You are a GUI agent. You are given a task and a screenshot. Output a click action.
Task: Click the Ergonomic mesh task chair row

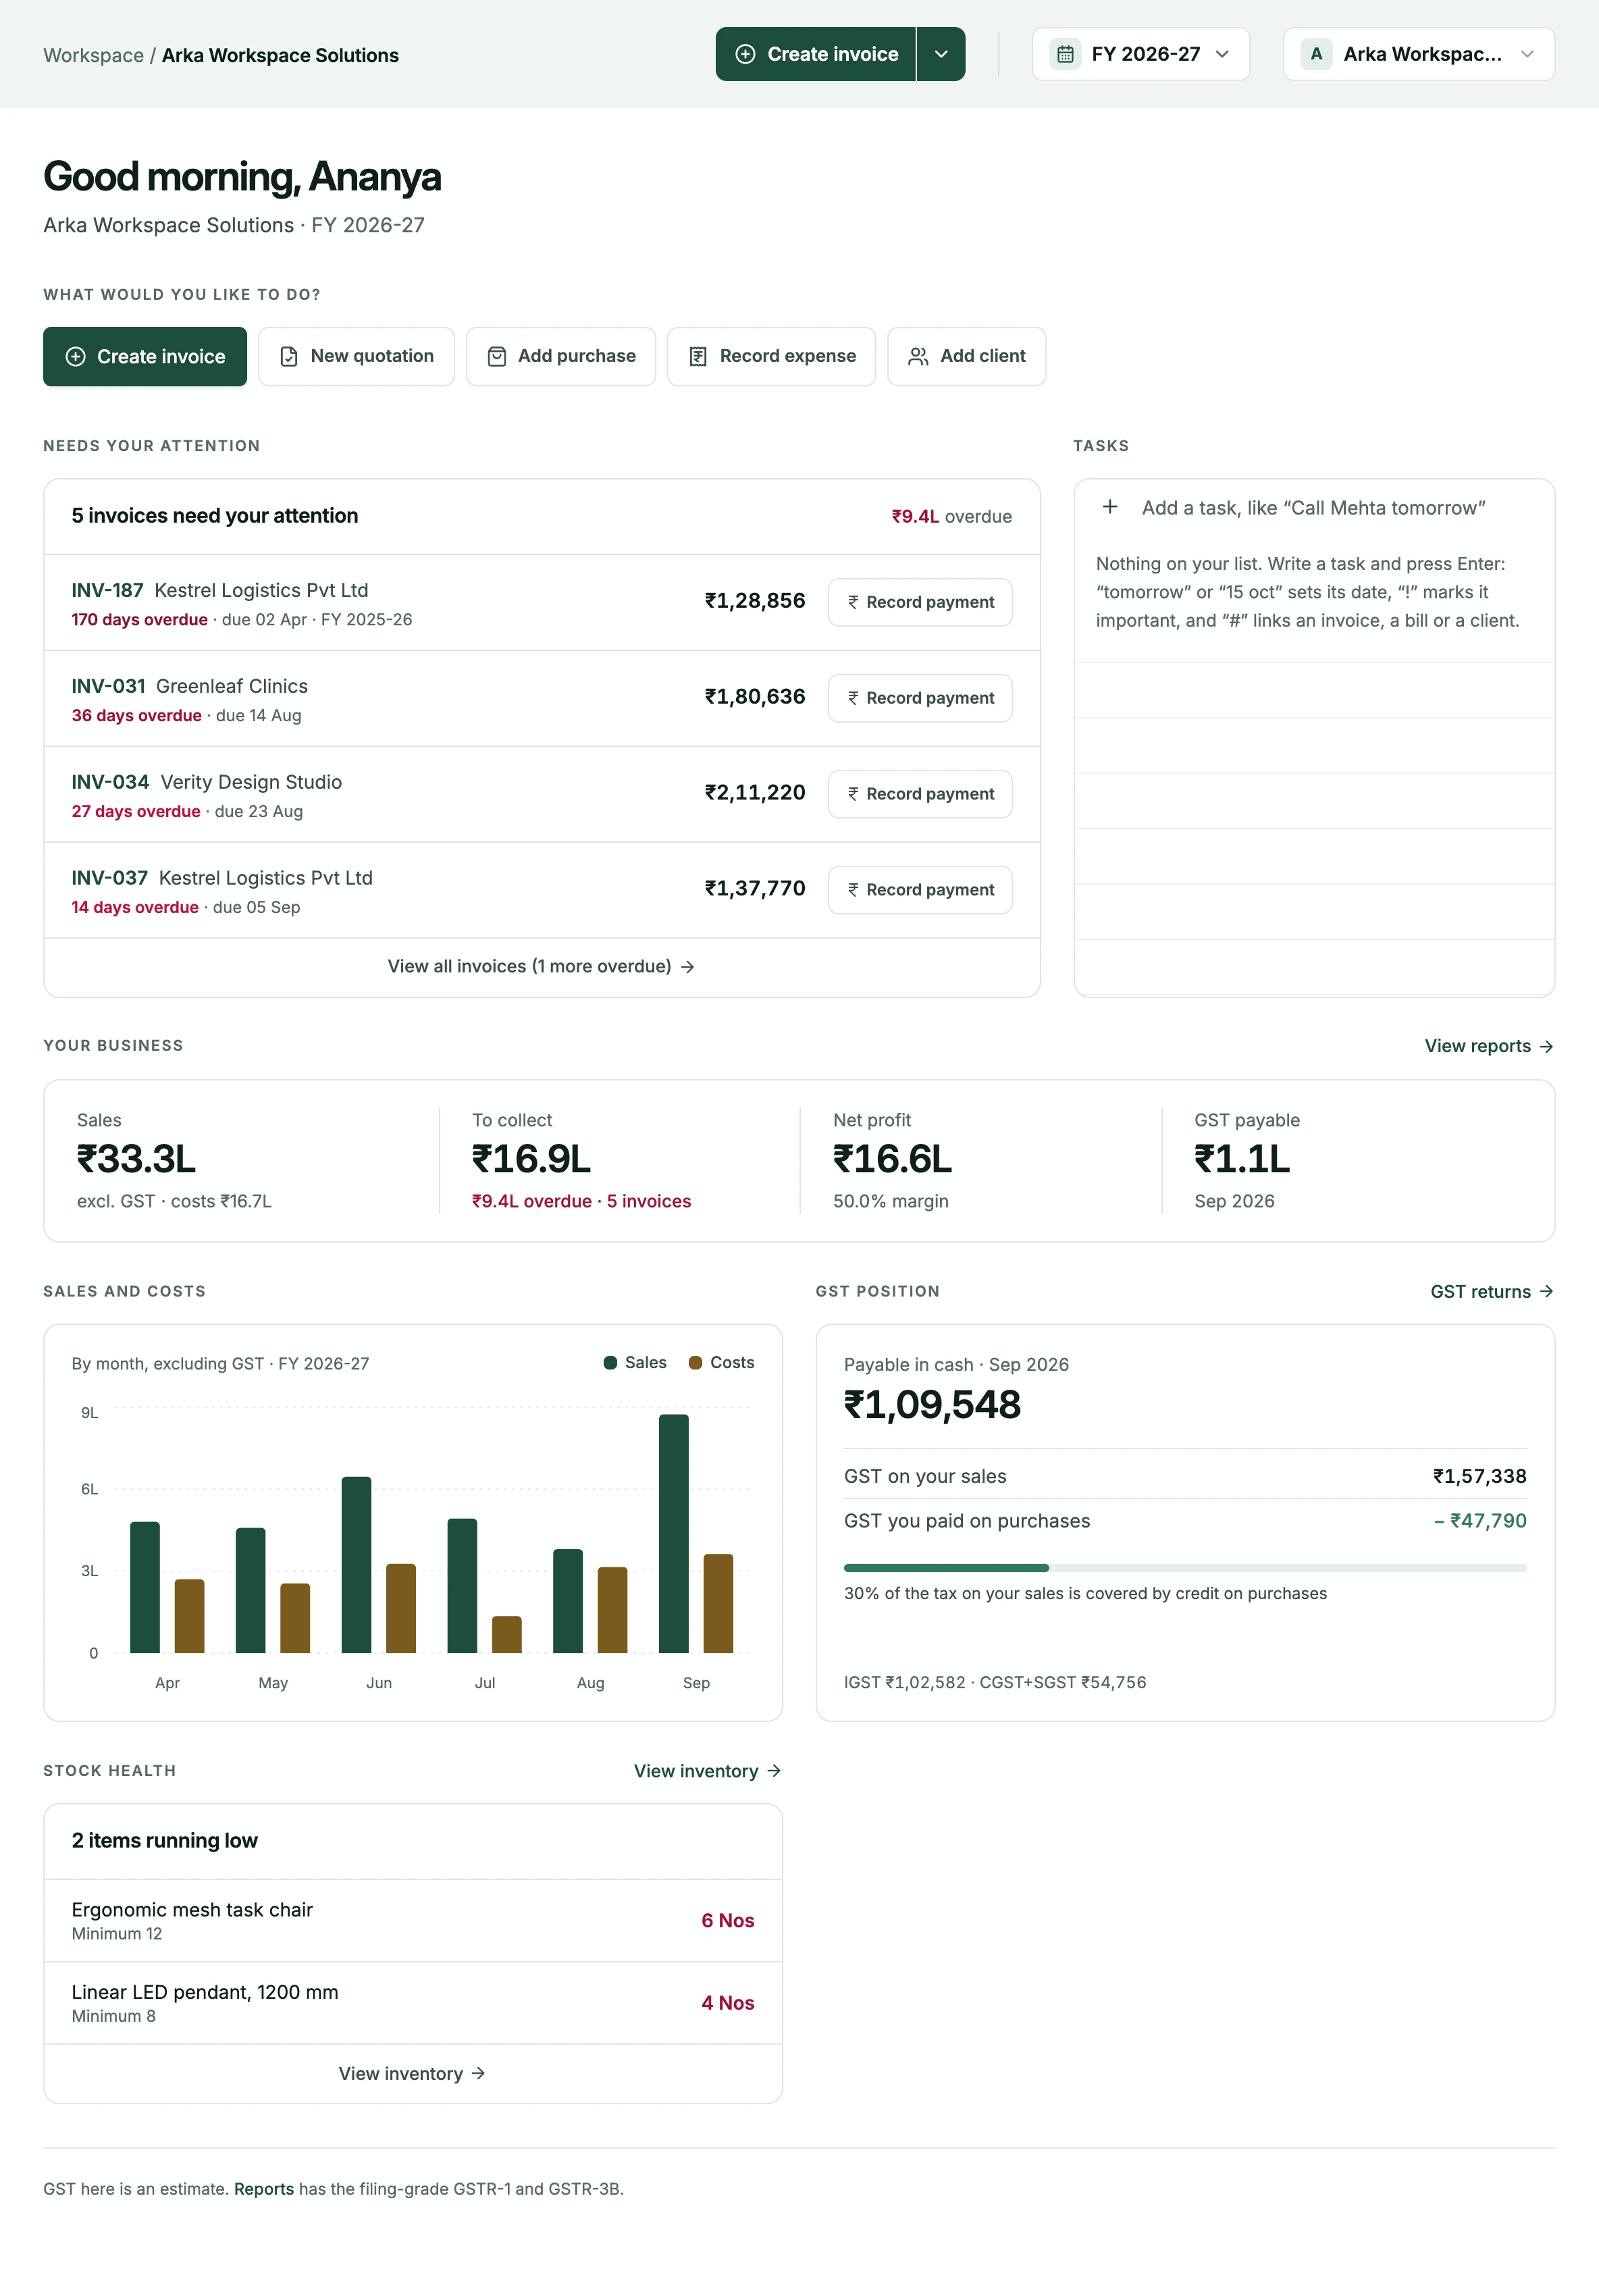point(413,1920)
